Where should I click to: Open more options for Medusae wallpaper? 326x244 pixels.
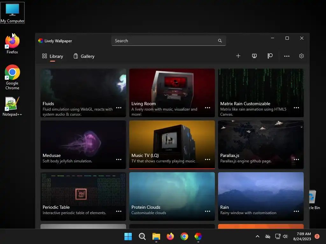119,159
